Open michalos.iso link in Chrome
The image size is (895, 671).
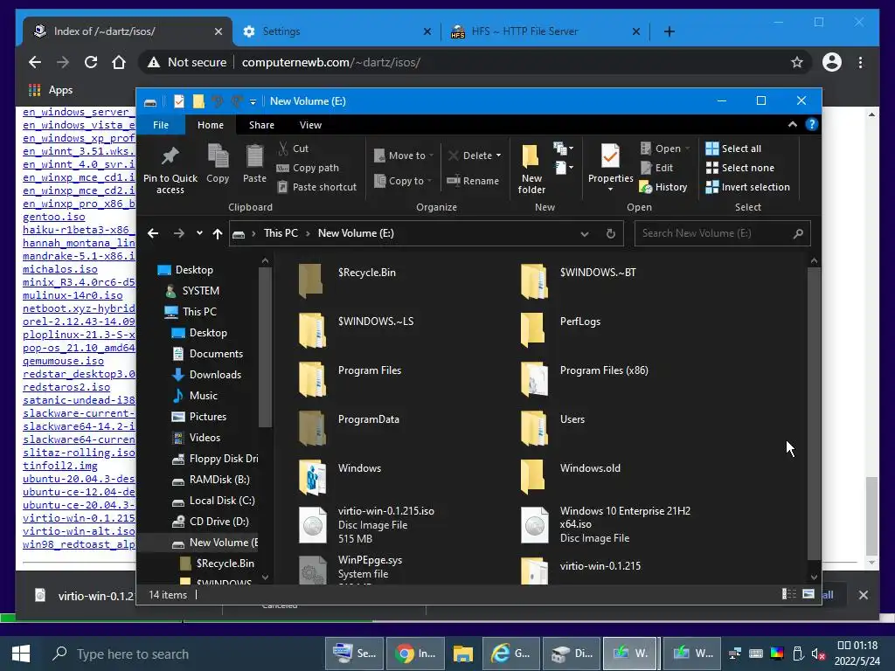(60, 269)
